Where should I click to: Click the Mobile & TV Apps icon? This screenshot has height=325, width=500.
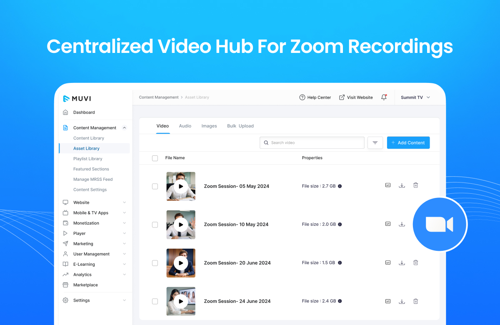click(x=65, y=212)
